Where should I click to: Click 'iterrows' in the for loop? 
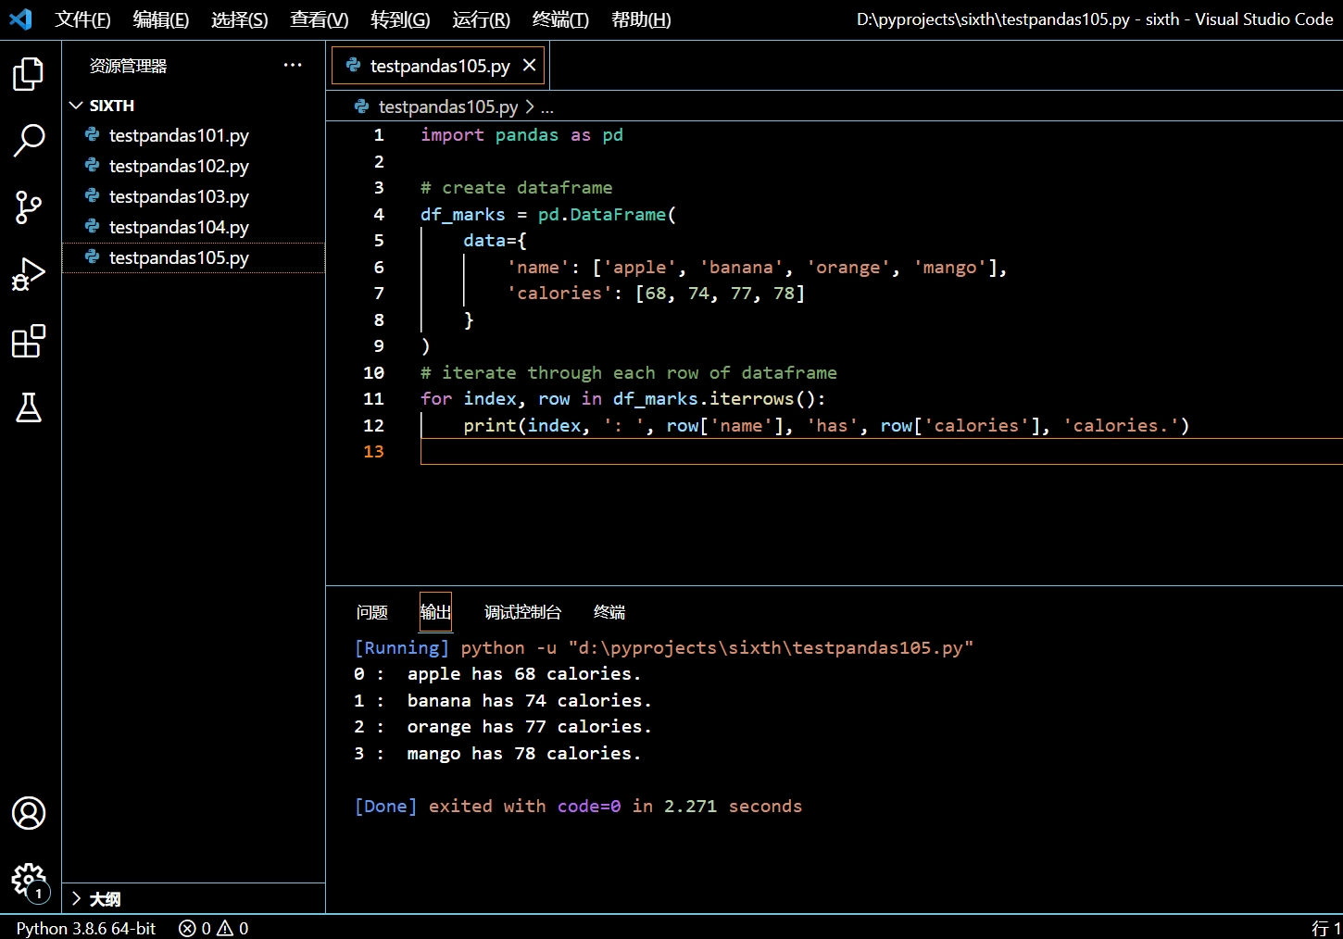click(752, 399)
